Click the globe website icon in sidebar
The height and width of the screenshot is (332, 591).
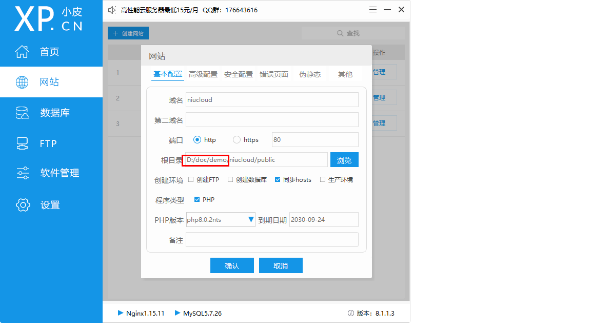[x=22, y=82]
